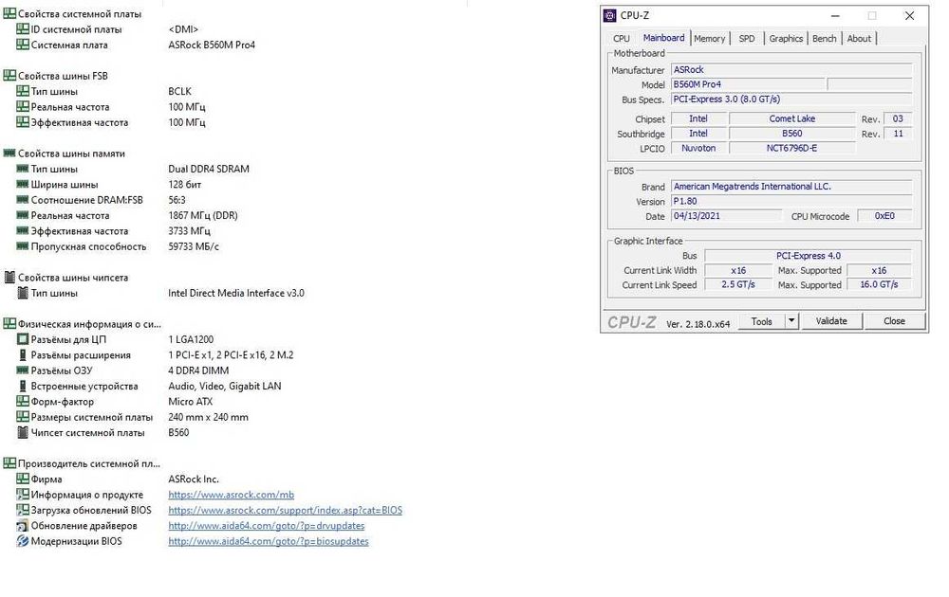Click the icon beside 'Свойства шины FSB'

pyautogui.click(x=9, y=76)
